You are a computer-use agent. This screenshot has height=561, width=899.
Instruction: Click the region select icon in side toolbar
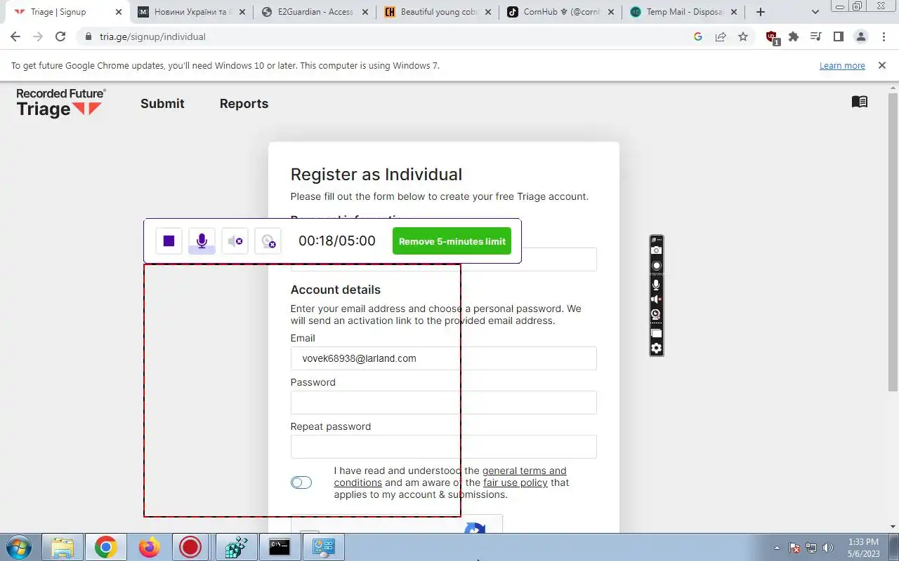pos(657,334)
